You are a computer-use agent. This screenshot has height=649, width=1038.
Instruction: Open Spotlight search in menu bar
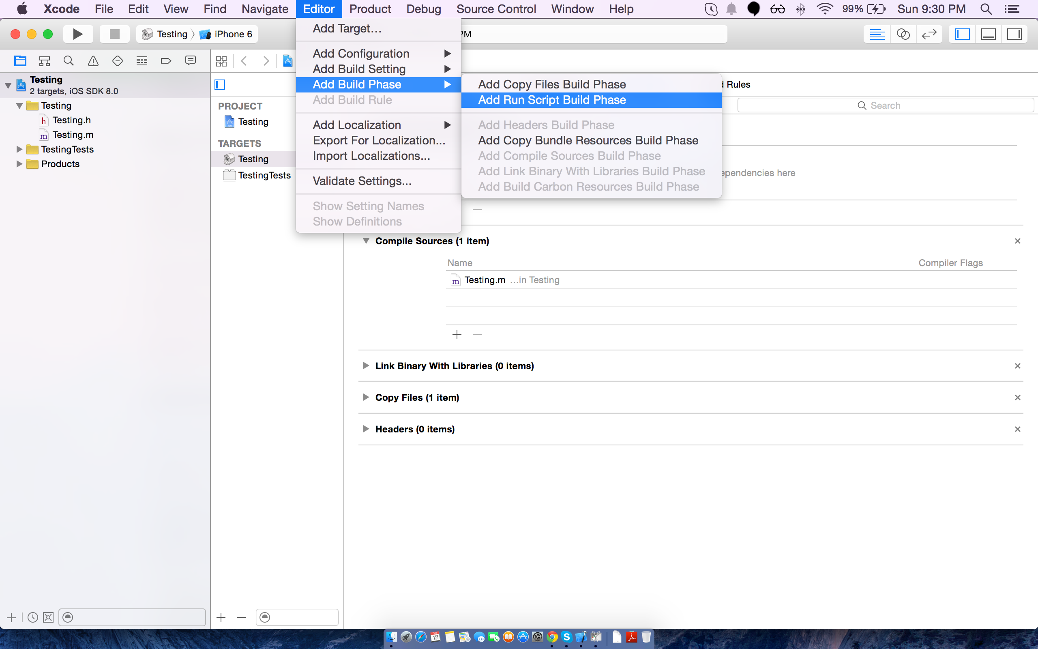986,9
